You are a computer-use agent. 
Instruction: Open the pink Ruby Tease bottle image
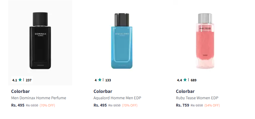coord(205,41)
